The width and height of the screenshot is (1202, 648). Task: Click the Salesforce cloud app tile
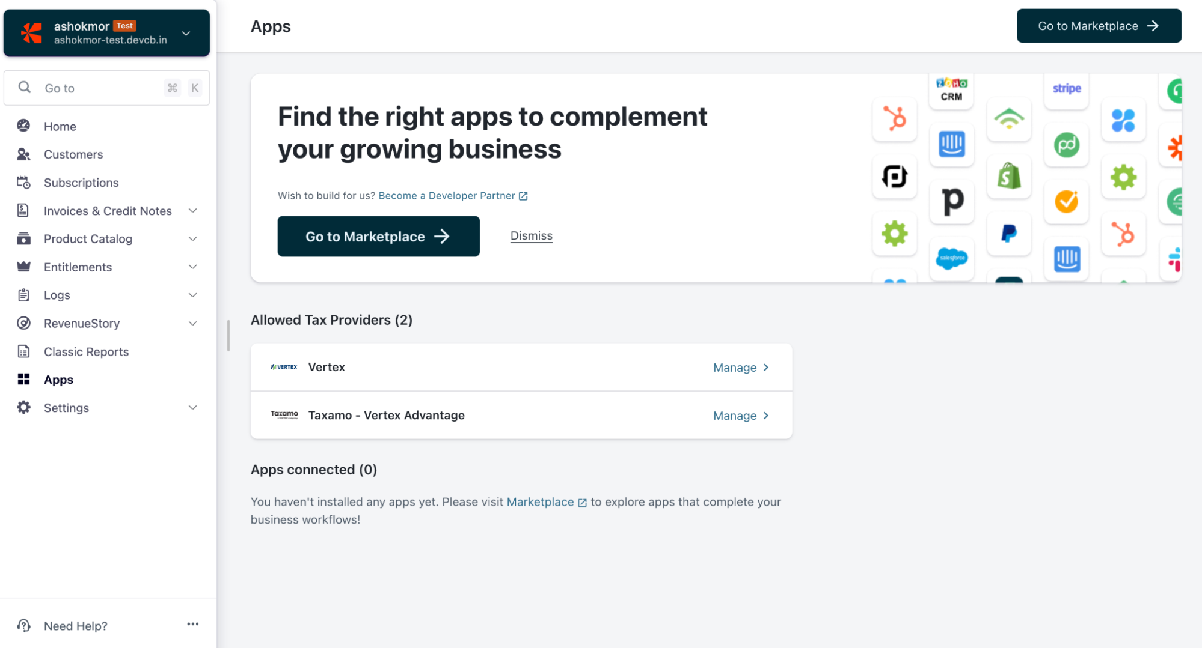pyautogui.click(x=951, y=259)
